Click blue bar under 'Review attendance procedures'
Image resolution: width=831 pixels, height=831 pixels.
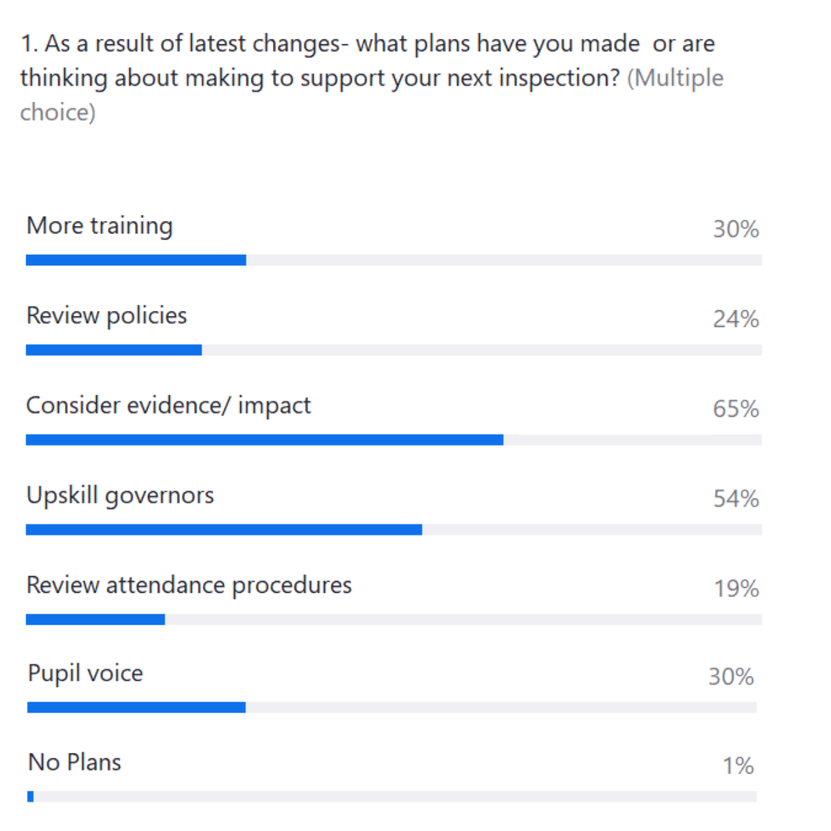[96, 620]
